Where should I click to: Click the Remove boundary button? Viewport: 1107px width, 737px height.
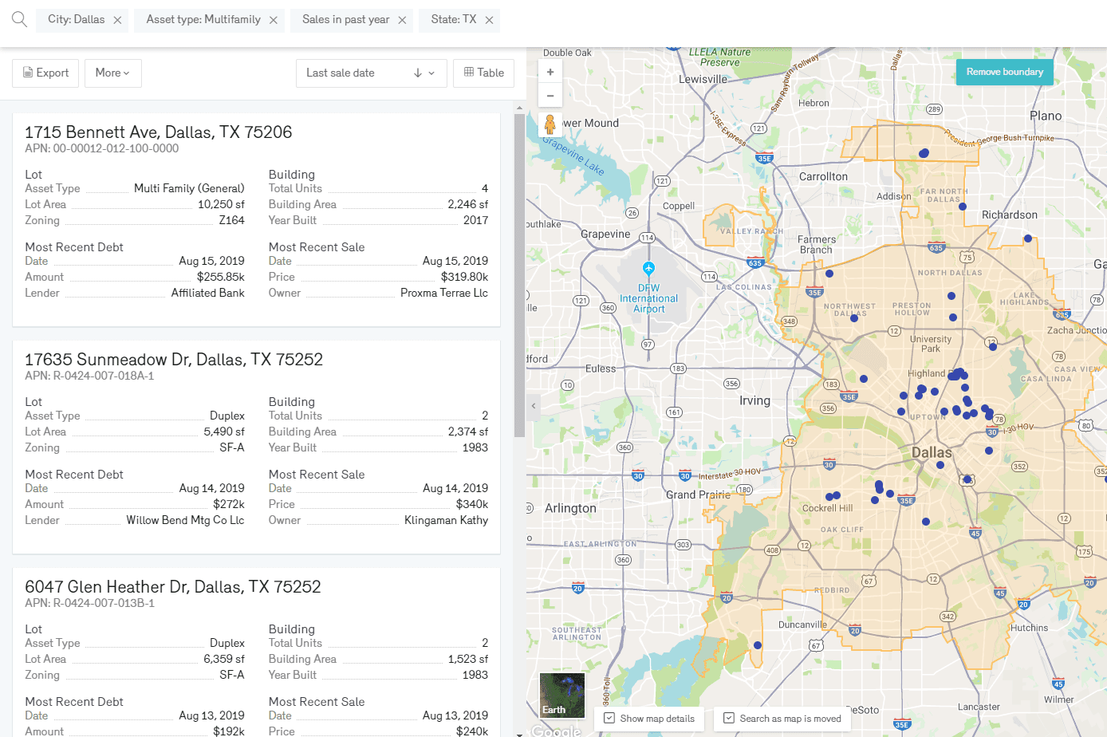pyautogui.click(x=1004, y=72)
